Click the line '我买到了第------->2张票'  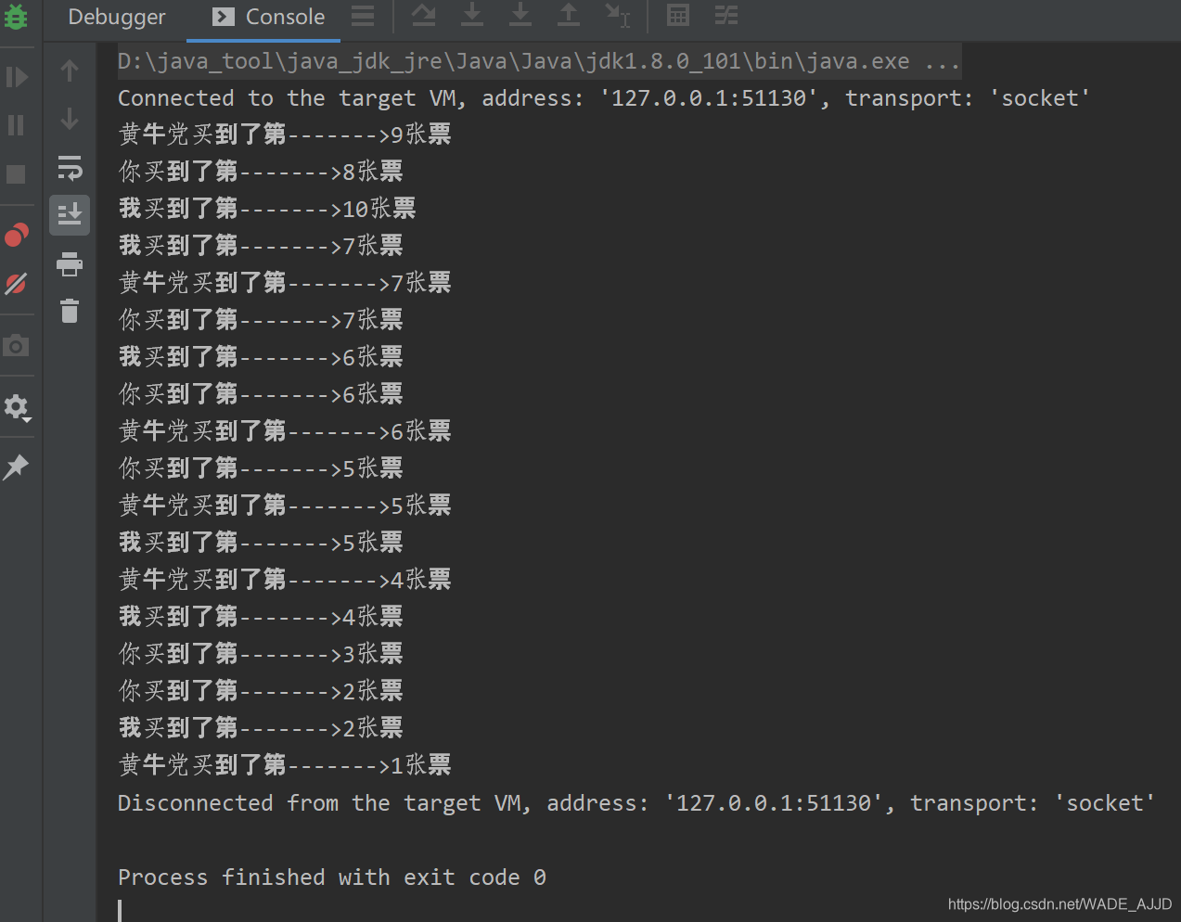coord(261,728)
